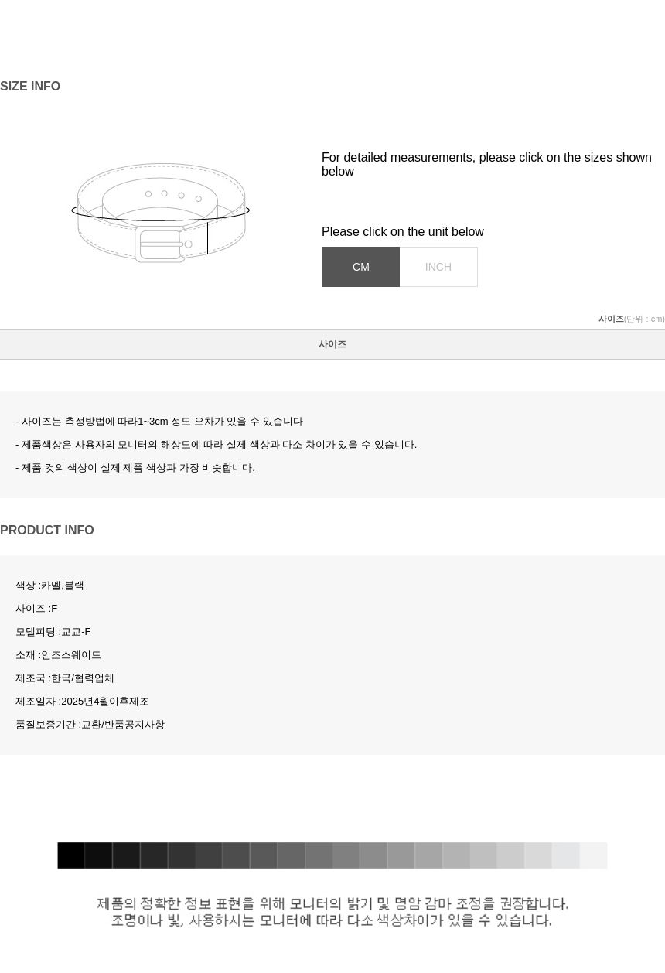Click the lightest gray swatch
The width and height of the screenshot is (665, 973).
(x=593, y=855)
